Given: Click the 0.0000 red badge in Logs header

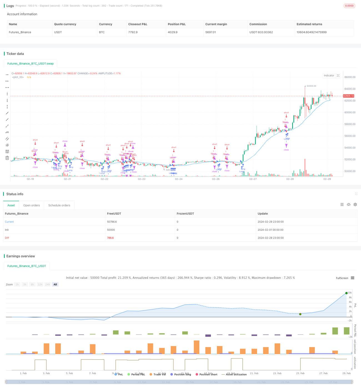Looking at the screenshot, I should pyautogui.click(x=349, y=6).
